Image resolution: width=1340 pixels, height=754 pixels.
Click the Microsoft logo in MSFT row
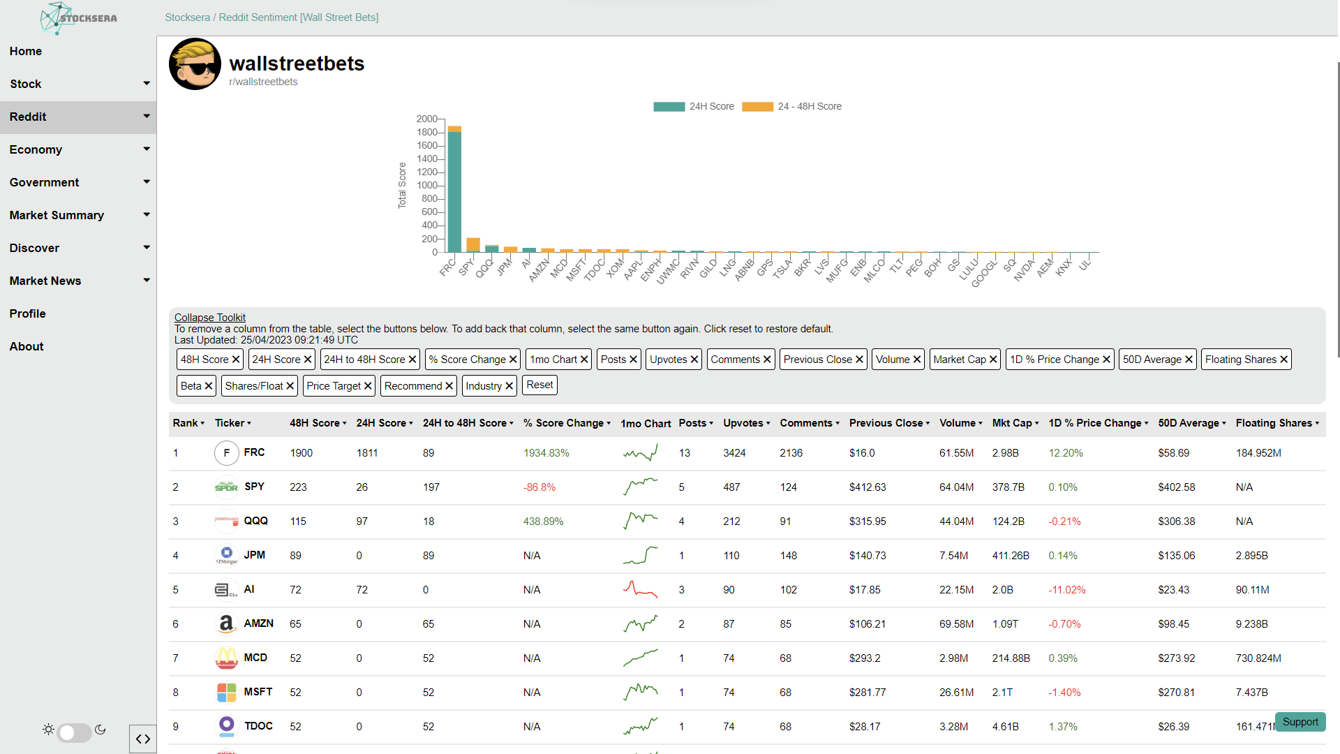click(x=226, y=693)
